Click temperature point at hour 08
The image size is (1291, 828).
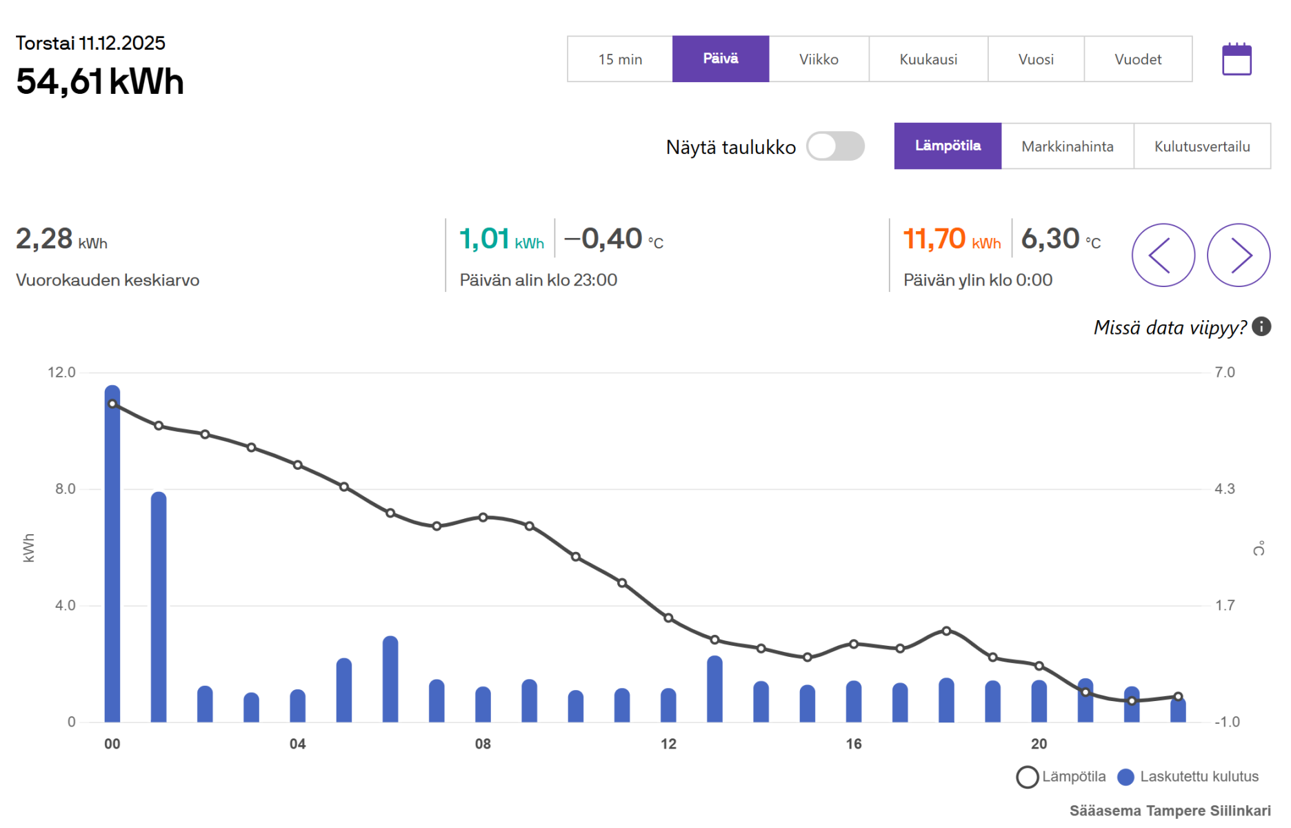point(483,517)
